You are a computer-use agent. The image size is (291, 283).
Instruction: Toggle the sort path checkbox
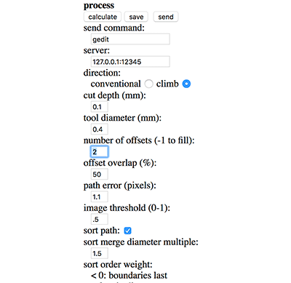[127, 231]
